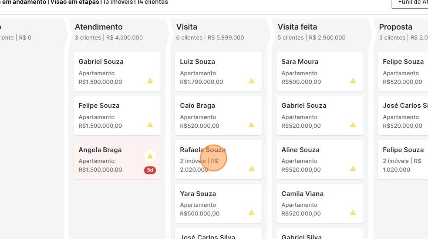Click the 5d overdue badge on Angela Braga

(150, 170)
